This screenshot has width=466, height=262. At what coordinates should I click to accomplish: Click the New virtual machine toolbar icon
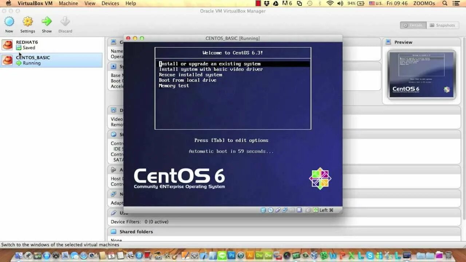point(9,21)
